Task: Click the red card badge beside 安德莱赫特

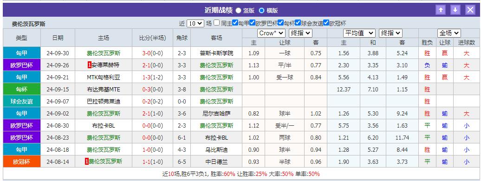Action: tap(90, 65)
